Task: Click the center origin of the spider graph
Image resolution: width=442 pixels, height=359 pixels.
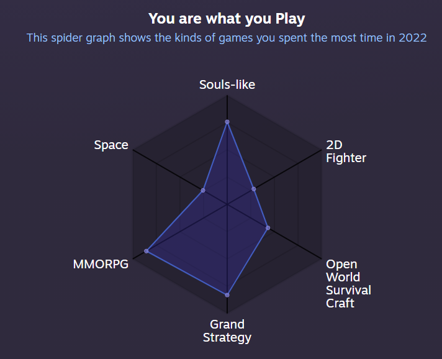Action: coord(227,204)
